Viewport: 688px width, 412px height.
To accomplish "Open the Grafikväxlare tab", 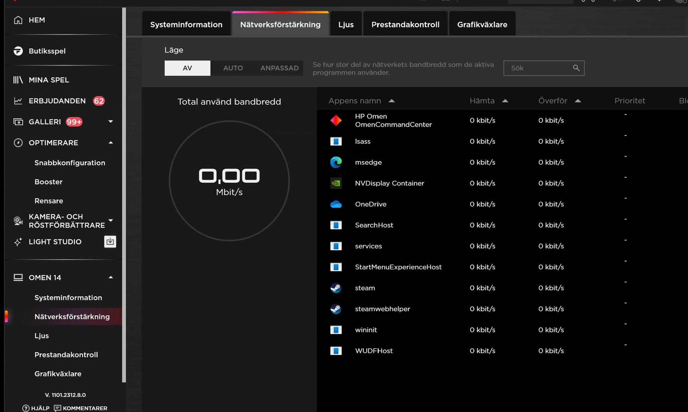I will tap(482, 24).
